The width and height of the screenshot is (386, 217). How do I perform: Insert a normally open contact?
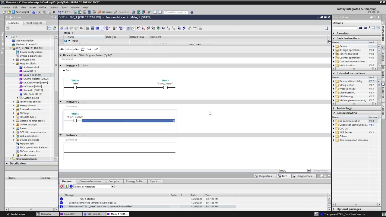pos(62,49)
